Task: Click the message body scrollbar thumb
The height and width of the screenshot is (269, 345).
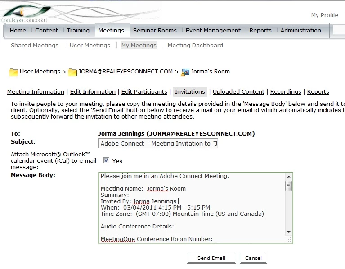Action: (x=289, y=186)
